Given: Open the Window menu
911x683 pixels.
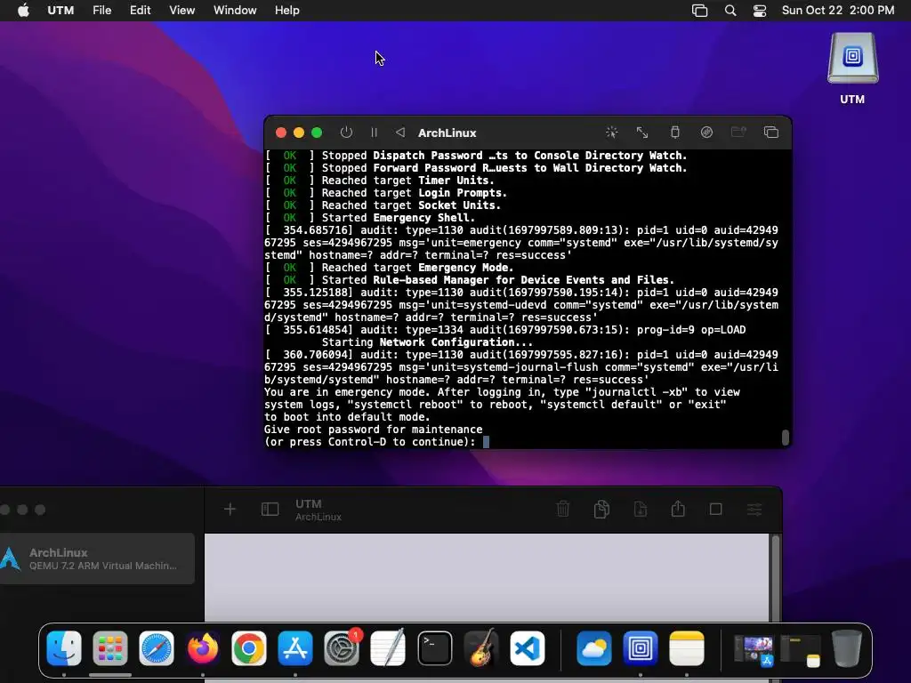Looking at the screenshot, I should pyautogui.click(x=235, y=11).
